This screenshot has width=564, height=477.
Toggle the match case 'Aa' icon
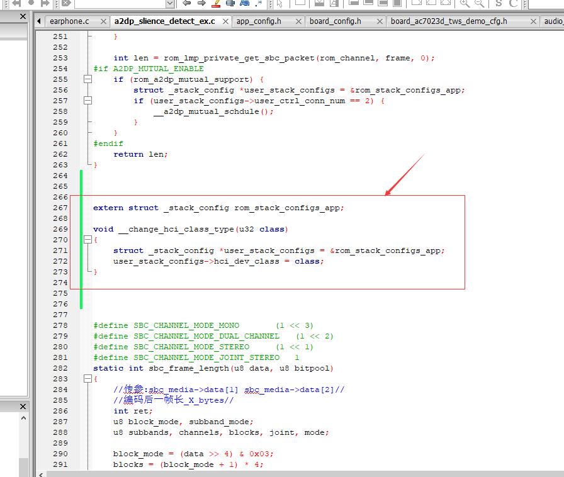coord(245,3)
